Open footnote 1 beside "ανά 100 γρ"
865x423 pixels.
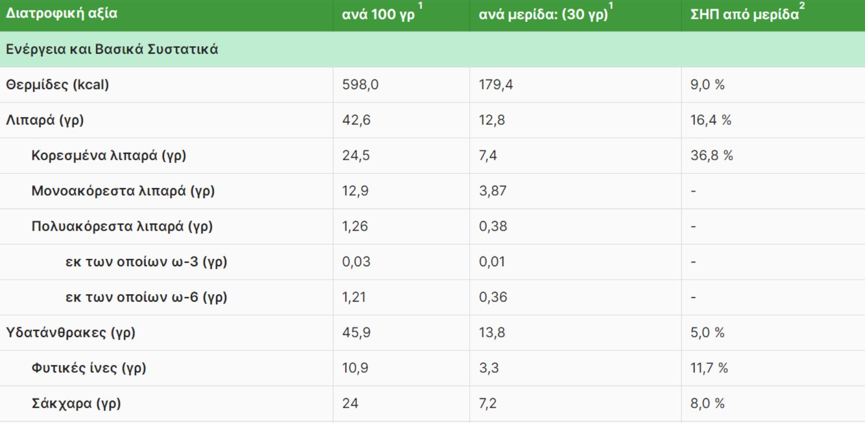click(x=420, y=6)
